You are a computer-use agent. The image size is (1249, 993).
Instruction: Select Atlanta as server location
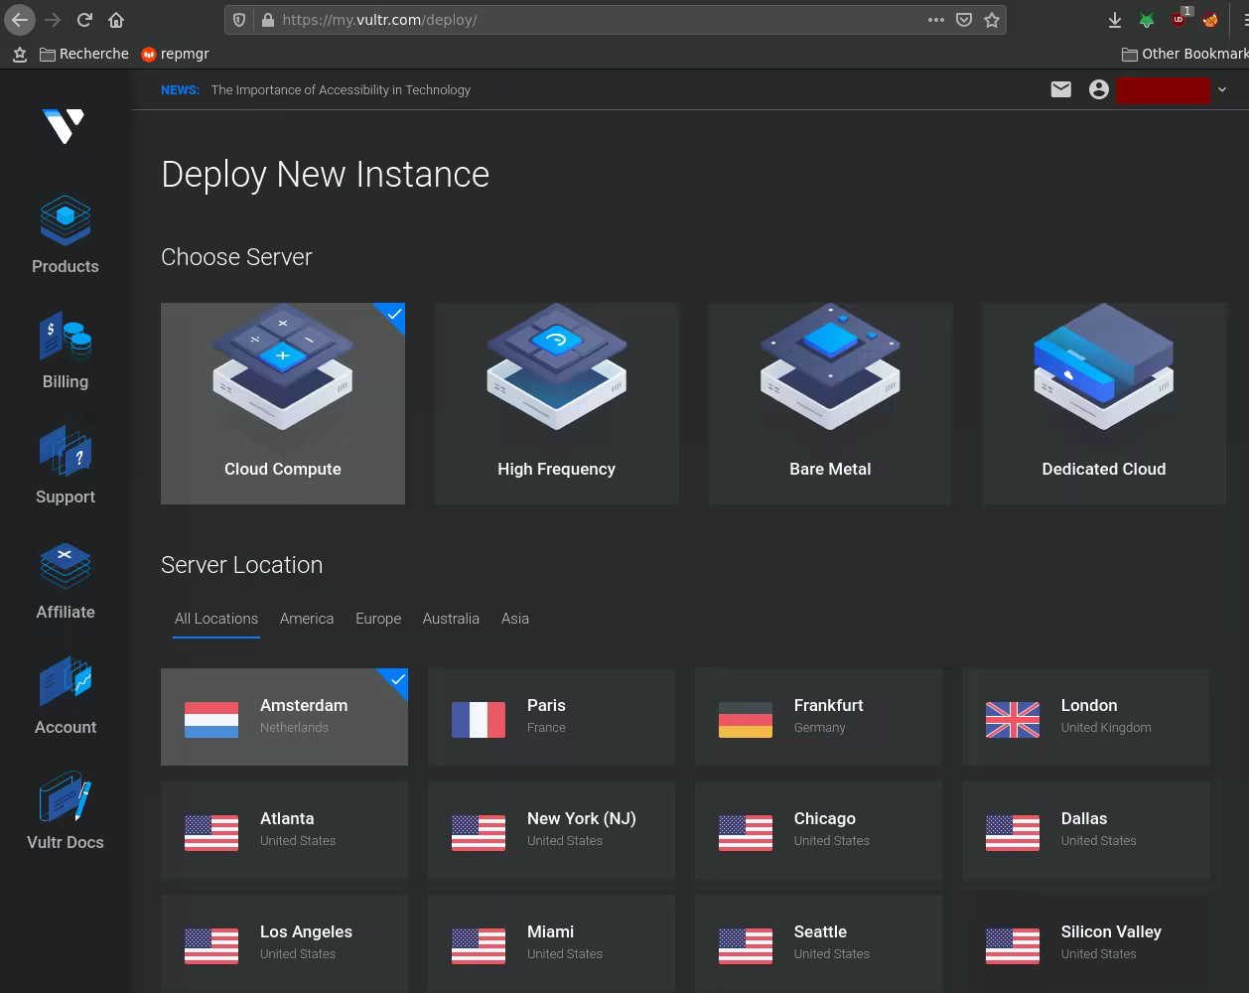click(284, 830)
